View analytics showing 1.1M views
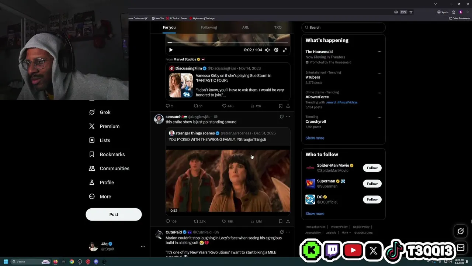This screenshot has width=472, height=266. coord(256,222)
